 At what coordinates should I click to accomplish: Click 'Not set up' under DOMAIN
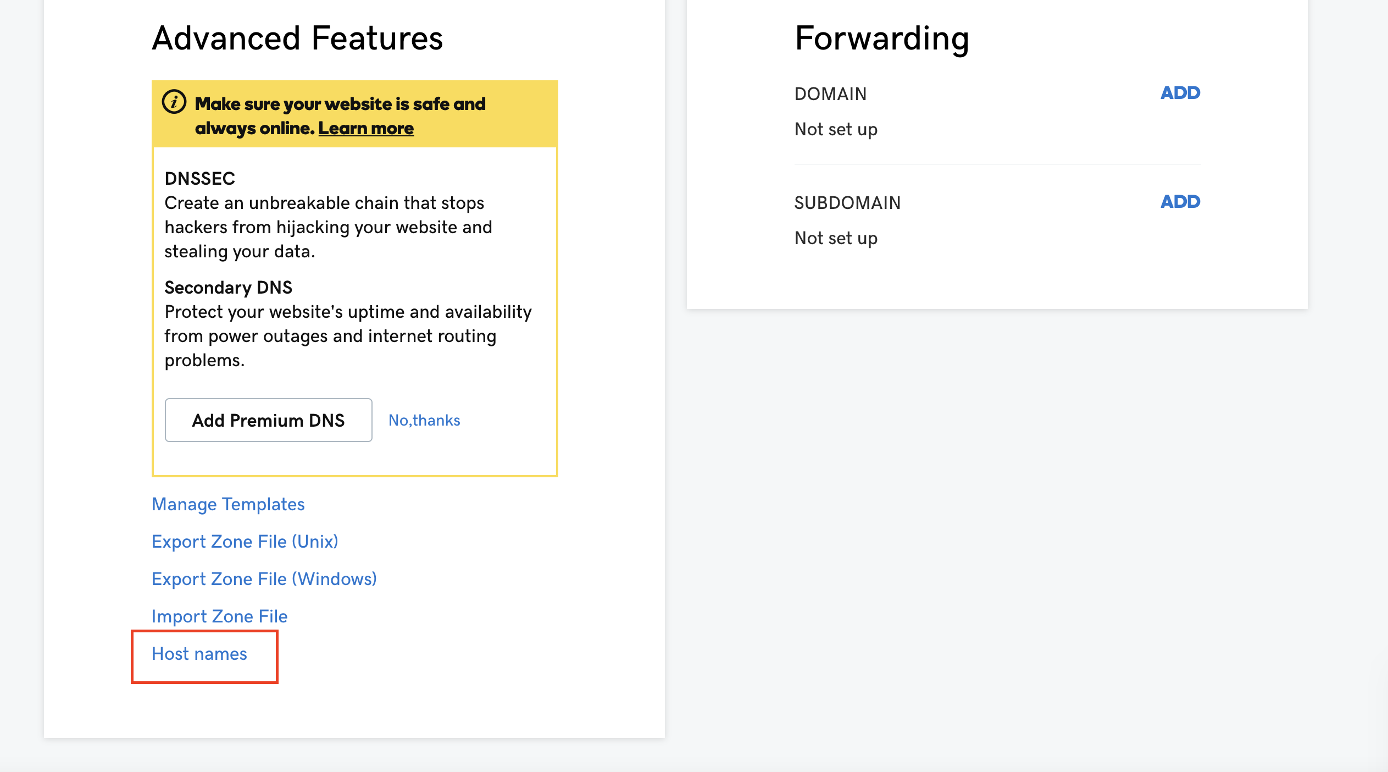pos(836,129)
